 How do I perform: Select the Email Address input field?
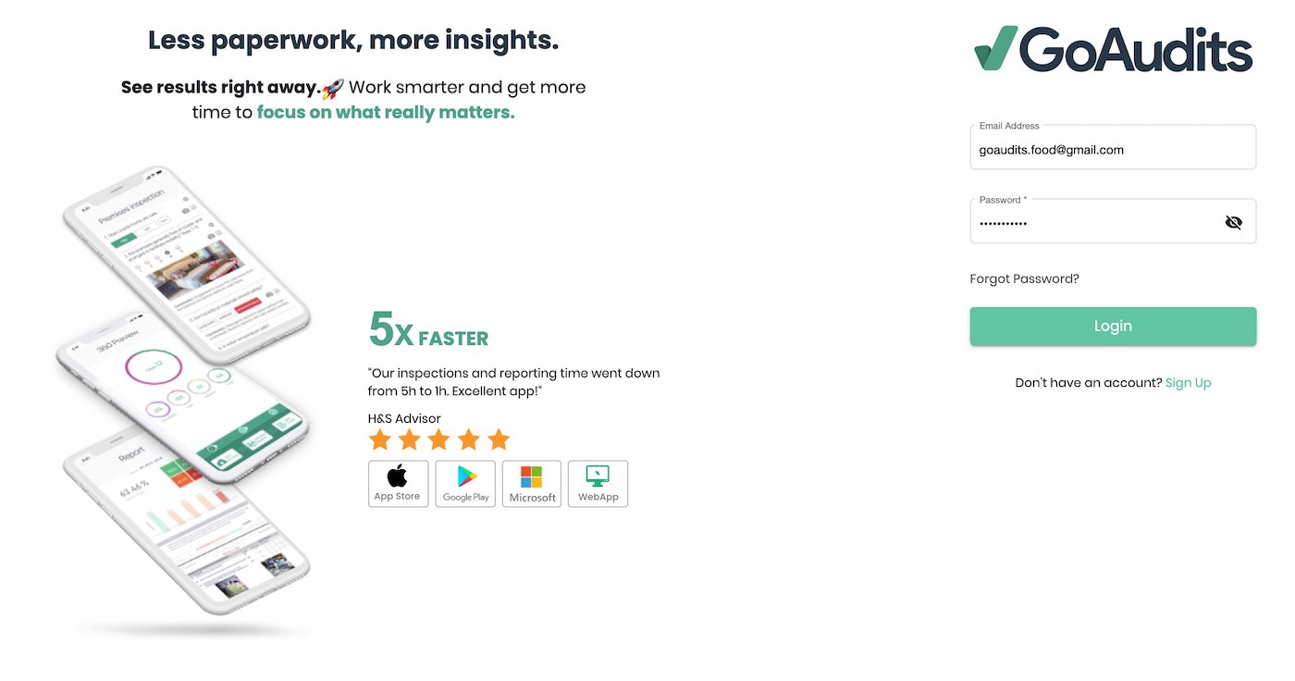click(1110, 149)
